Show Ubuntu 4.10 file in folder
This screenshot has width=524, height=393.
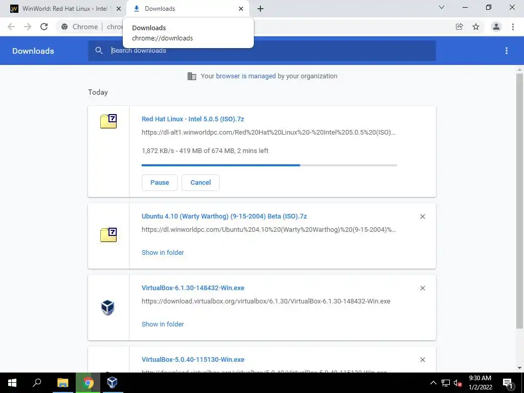click(163, 253)
